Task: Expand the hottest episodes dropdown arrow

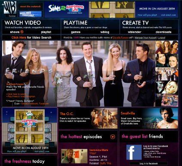Action: click(x=112, y=137)
